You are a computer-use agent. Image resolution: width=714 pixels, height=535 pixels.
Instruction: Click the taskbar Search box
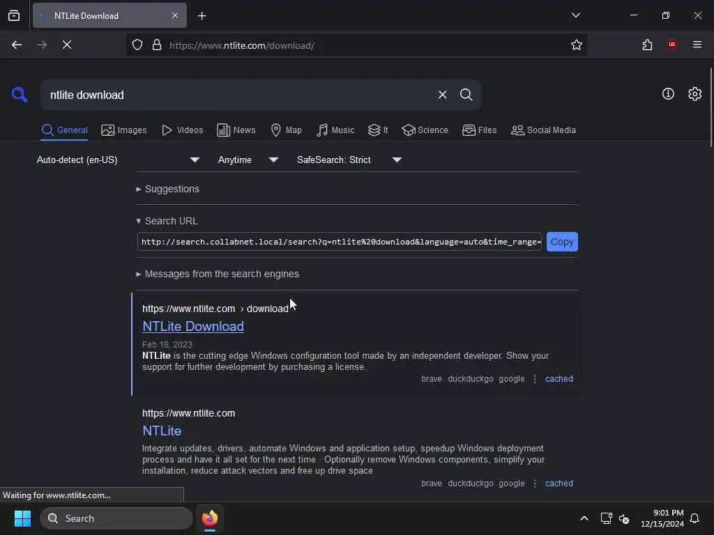[116, 518]
